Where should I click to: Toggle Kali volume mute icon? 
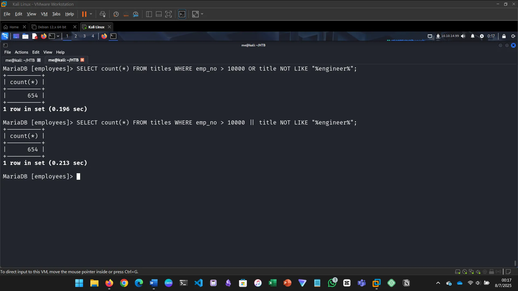pyautogui.click(x=463, y=36)
